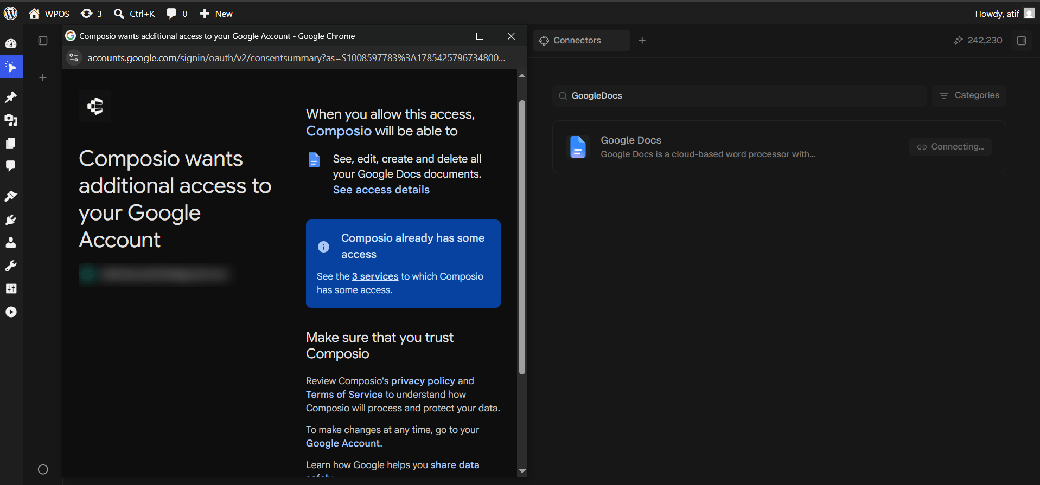
Task: Maximize the Chrome consent popup window
Action: point(480,36)
